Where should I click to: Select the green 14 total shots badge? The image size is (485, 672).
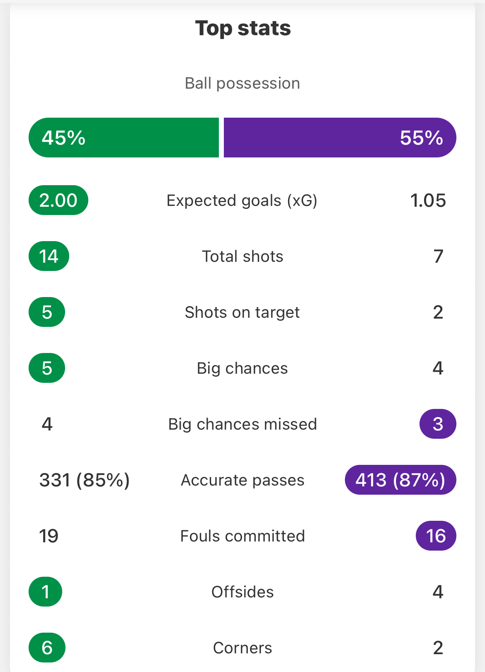point(49,256)
